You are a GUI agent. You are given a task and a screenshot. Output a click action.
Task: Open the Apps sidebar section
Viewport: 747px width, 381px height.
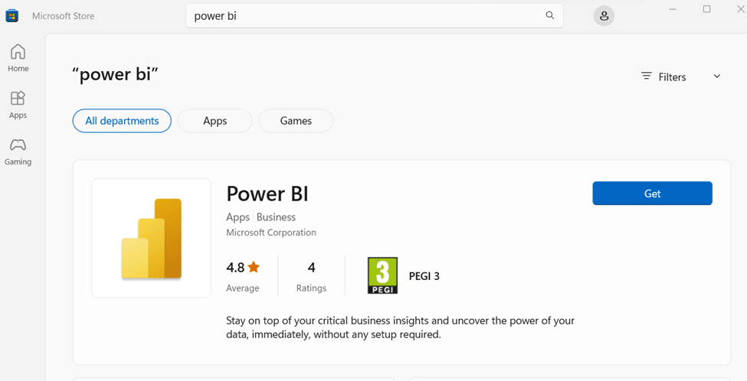tap(18, 105)
